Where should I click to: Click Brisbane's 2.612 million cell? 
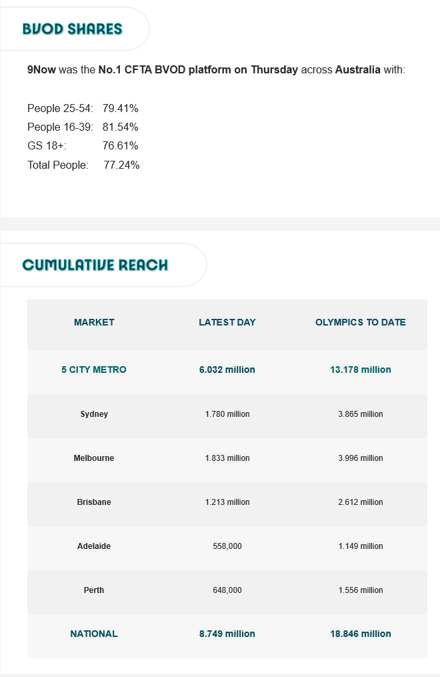[x=360, y=502]
